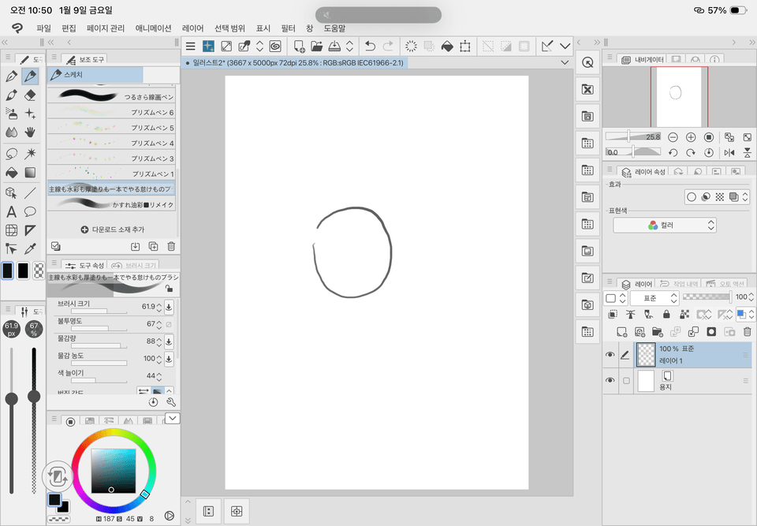Select the Eraser tool
Image resolution: width=757 pixels, height=526 pixels.
pyautogui.click(x=31, y=95)
